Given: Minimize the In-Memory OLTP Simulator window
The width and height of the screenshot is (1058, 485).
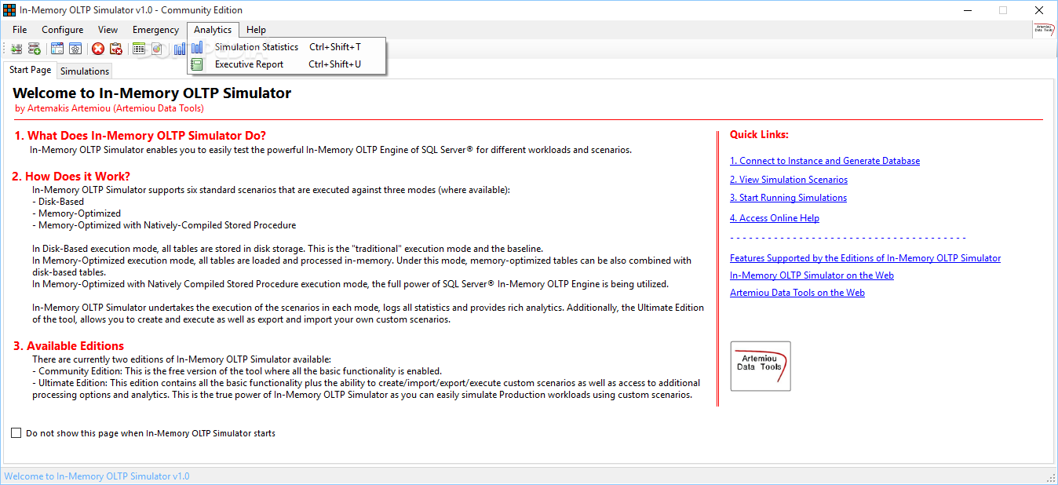Looking at the screenshot, I should (967, 10).
